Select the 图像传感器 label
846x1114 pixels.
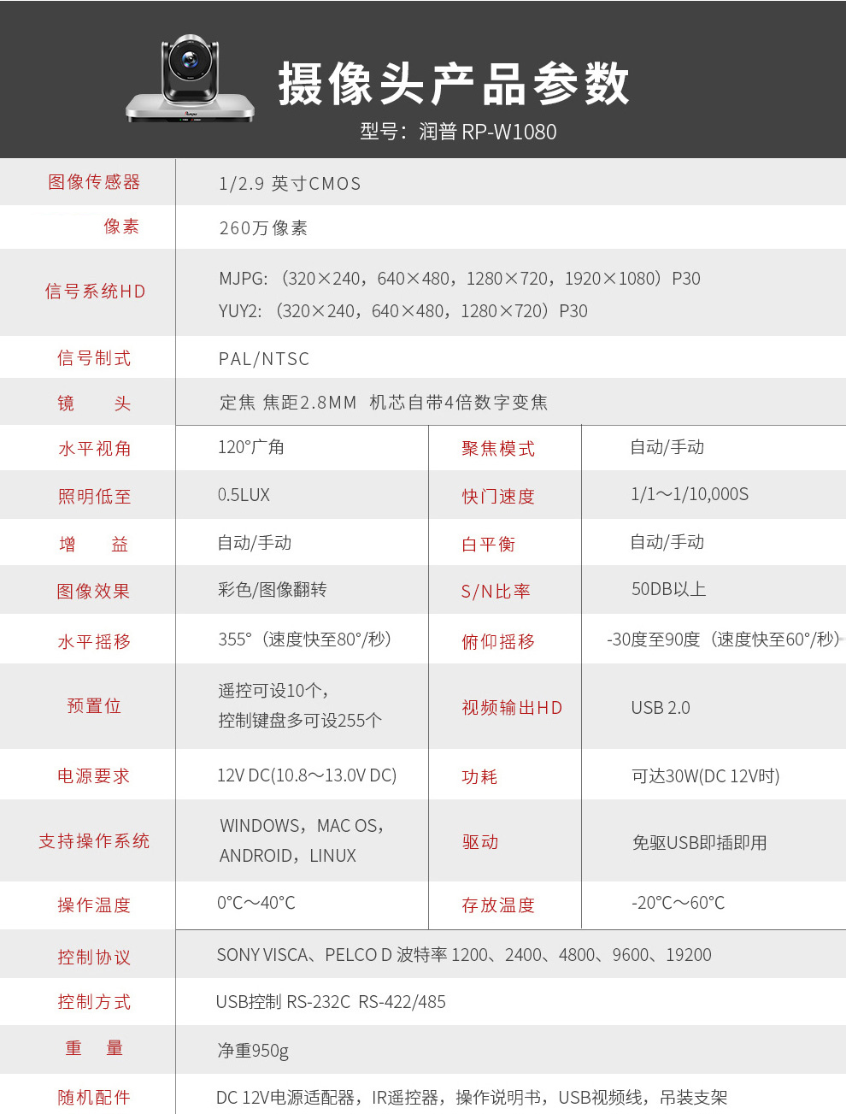(x=94, y=182)
